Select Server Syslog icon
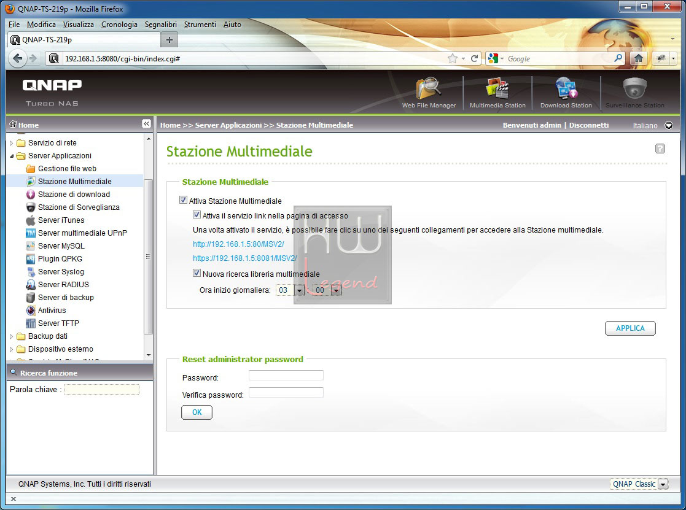 31,272
